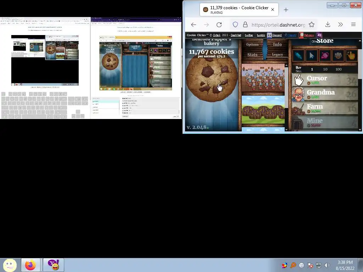The image size is (363, 272).
Task: Click the magnifier tray icon
Action: (x=293, y=265)
